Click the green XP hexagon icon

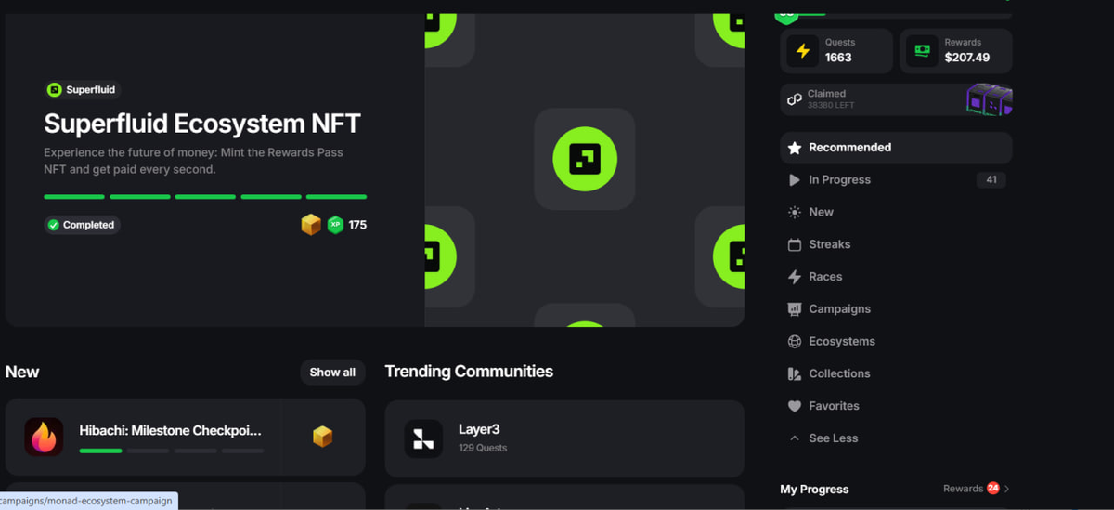pyautogui.click(x=335, y=225)
